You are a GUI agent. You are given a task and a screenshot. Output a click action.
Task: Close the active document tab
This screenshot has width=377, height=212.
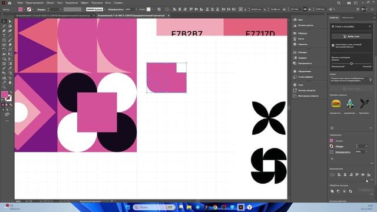pyautogui.click(x=168, y=15)
